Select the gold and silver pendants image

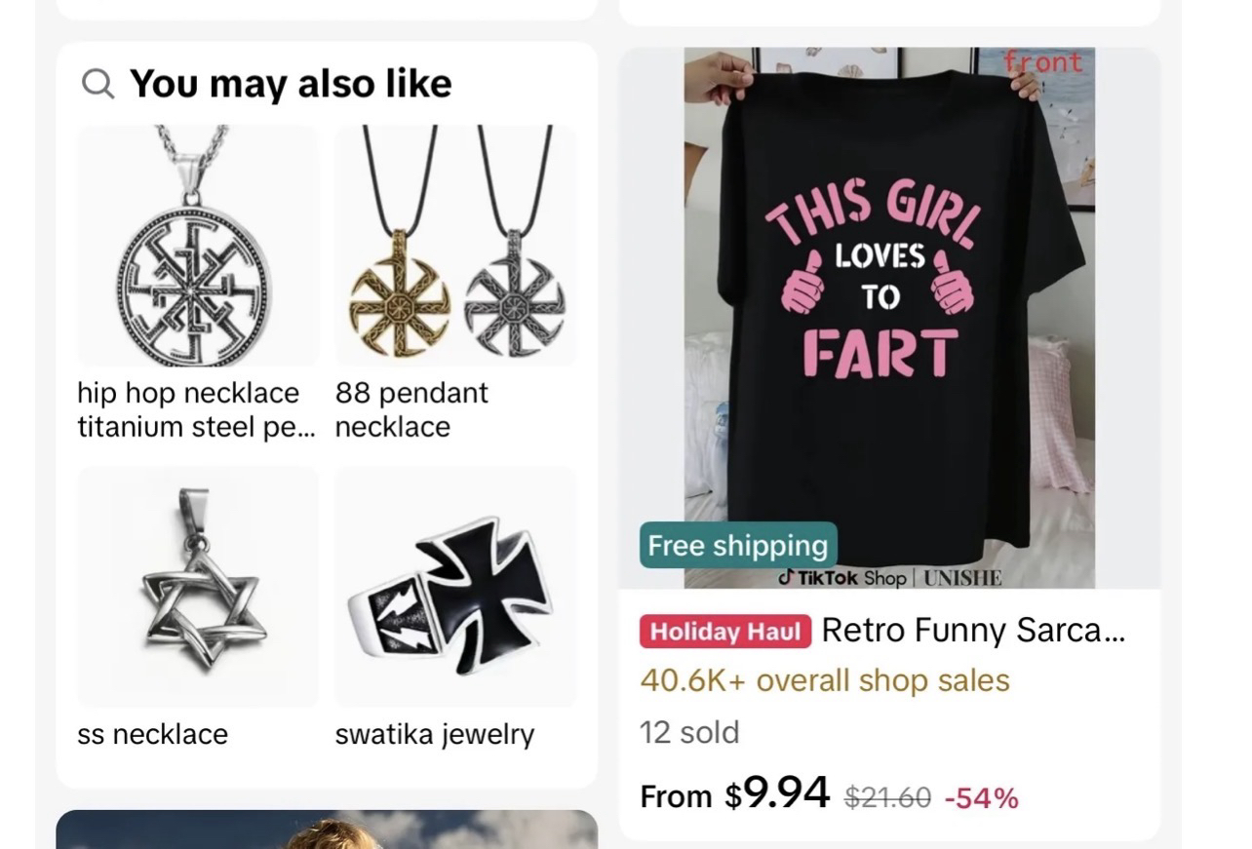455,245
